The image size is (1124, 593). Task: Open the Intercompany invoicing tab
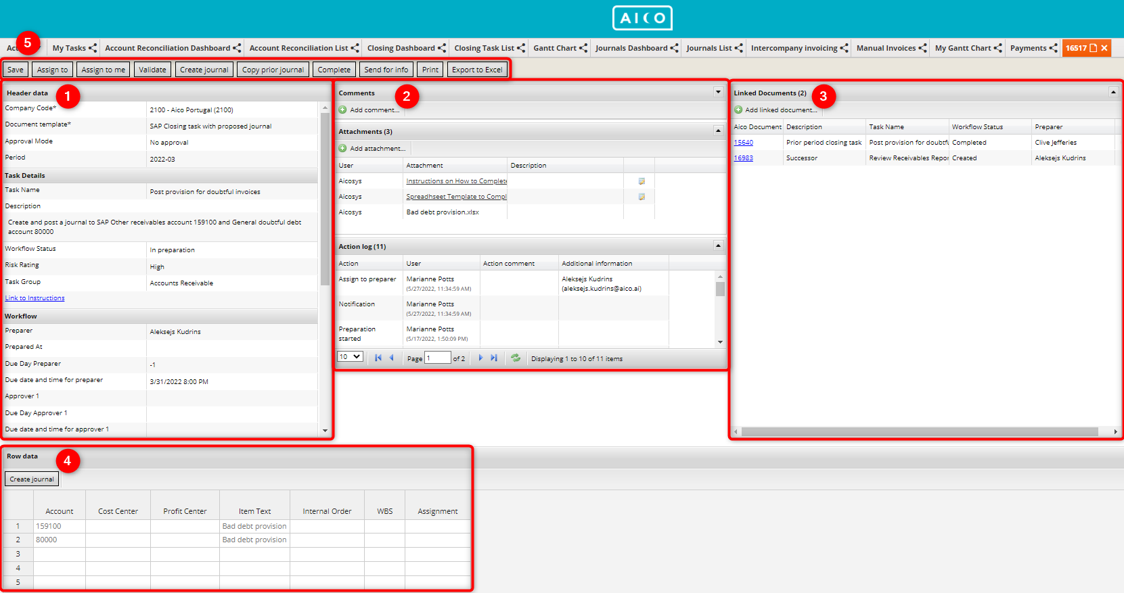(794, 48)
